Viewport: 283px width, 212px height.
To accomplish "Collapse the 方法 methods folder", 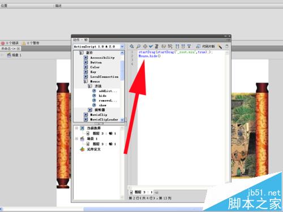I will (x=90, y=86).
